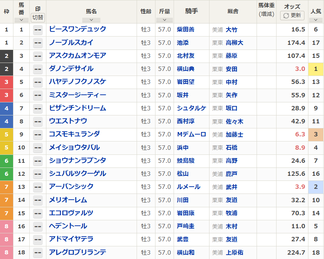View jockey シュタルケ profile

pos(192,108)
